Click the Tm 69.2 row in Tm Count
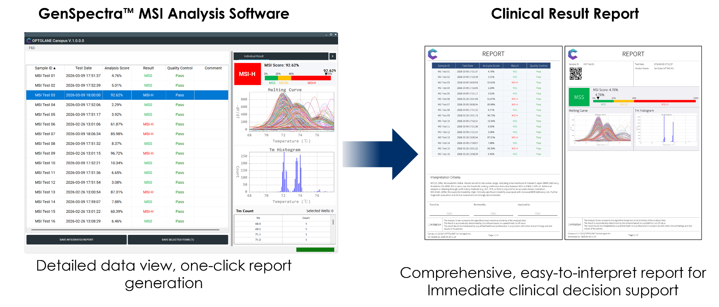 pos(283,229)
